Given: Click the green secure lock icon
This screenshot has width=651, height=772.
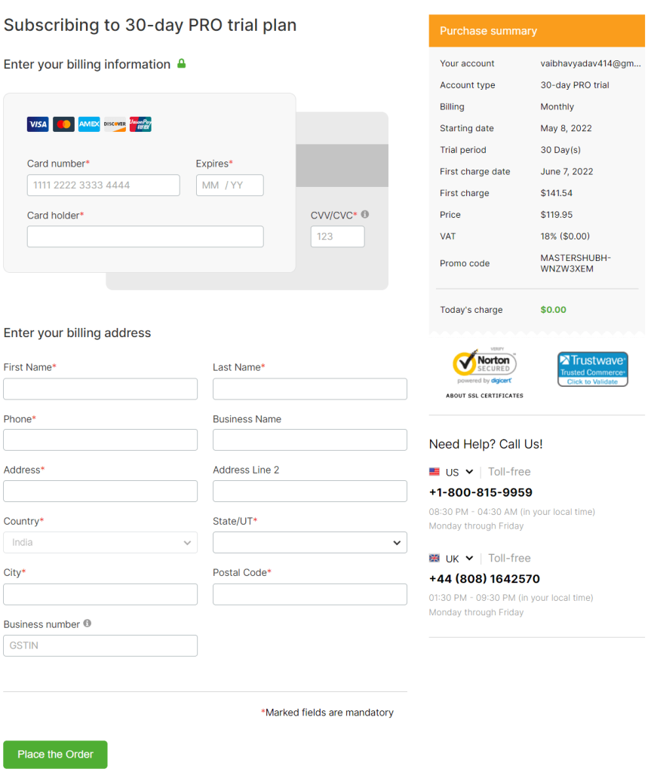Looking at the screenshot, I should [181, 63].
